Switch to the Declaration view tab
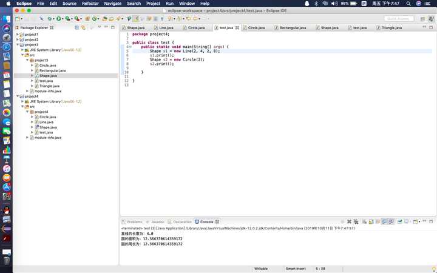Viewport: 437px width, 273px height. coord(180,222)
